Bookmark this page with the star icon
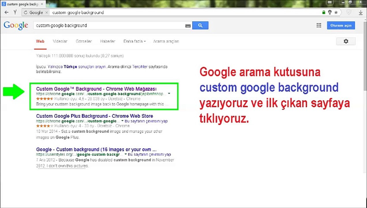The height and width of the screenshot is (208, 367). [336, 12]
